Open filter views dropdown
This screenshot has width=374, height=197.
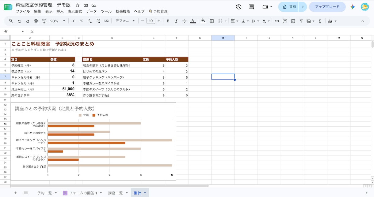310,21
